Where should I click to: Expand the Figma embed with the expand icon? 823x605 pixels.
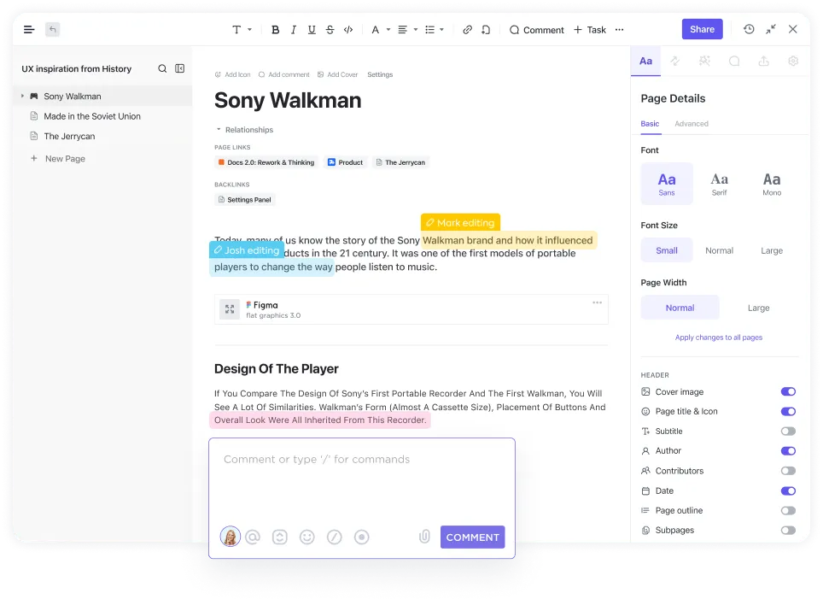[230, 309]
